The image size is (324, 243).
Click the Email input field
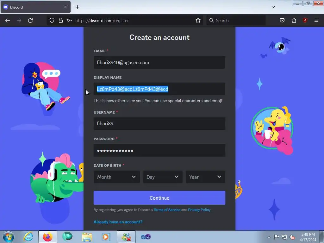click(x=159, y=62)
